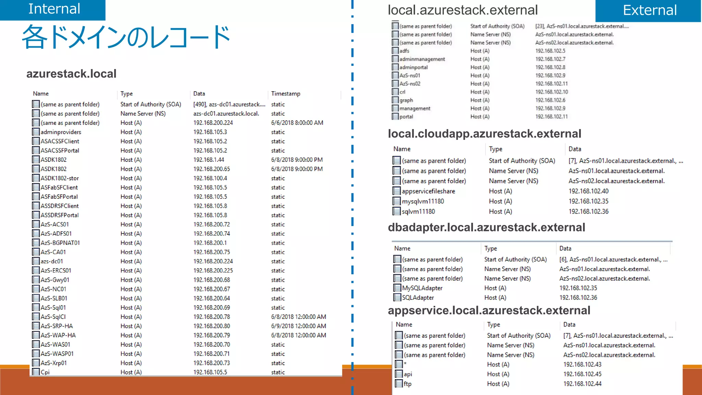Click the dbadapter.local.azurestack.external heading
This screenshot has height=395, width=702.
tap(486, 227)
